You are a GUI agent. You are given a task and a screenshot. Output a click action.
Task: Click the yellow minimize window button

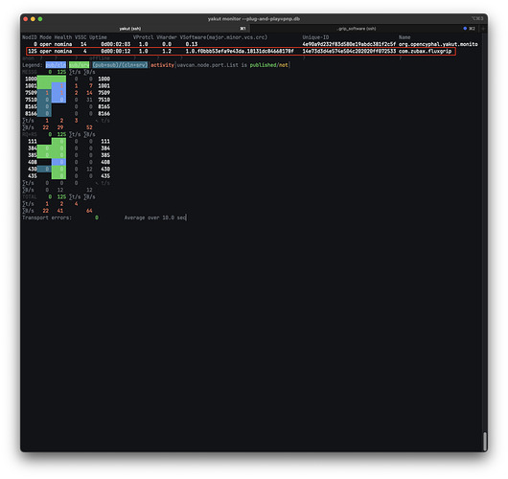click(33, 19)
